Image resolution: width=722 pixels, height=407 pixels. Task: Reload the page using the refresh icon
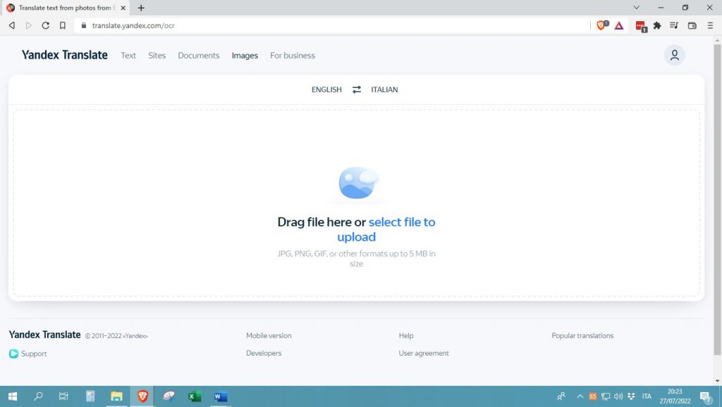pos(45,25)
